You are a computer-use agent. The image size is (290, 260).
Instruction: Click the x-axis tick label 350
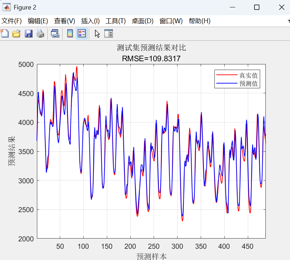tap(201, 246)
